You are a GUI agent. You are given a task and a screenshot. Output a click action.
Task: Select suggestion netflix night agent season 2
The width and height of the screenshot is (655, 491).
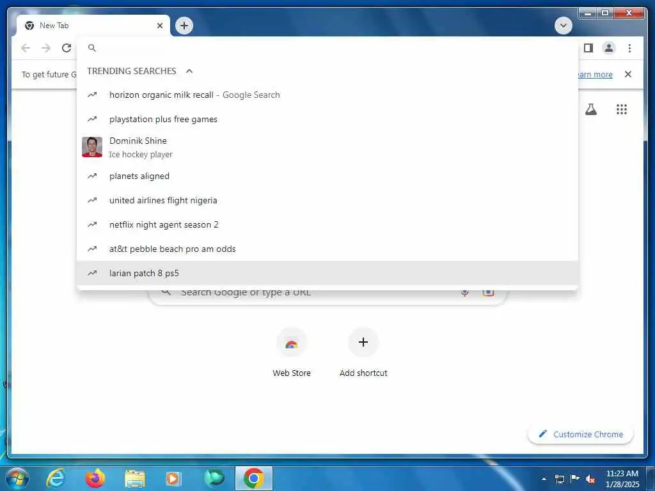[327, 224]
